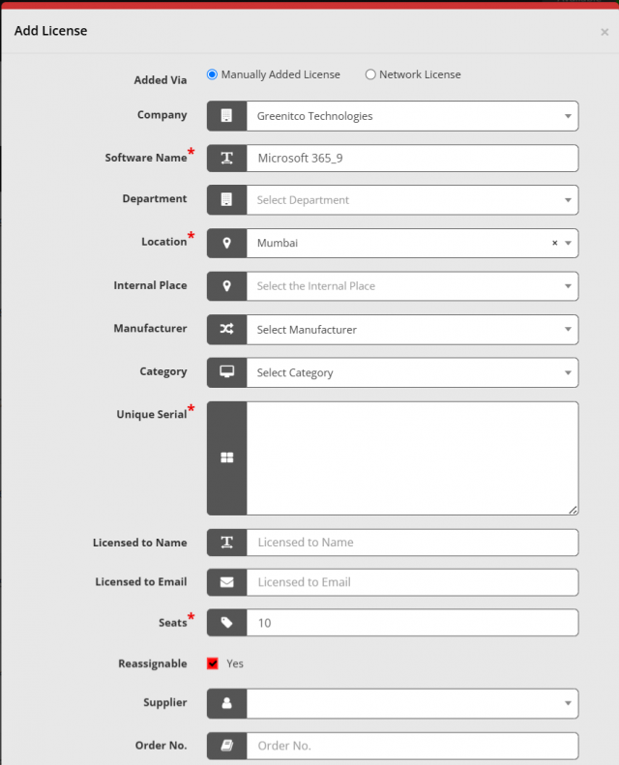Screen dimensions: 619x765
Task: Open the Location dropdown showing Mumbai
Action: click(x=412, y=243)
